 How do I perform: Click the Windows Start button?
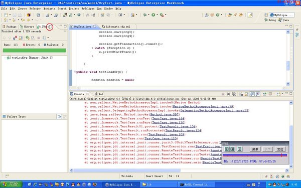click(12, 184)
